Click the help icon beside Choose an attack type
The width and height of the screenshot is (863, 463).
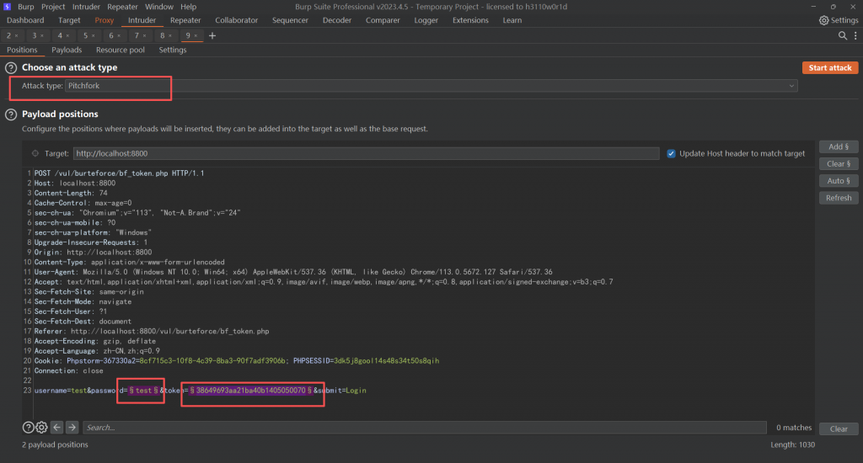pos(11,67)
